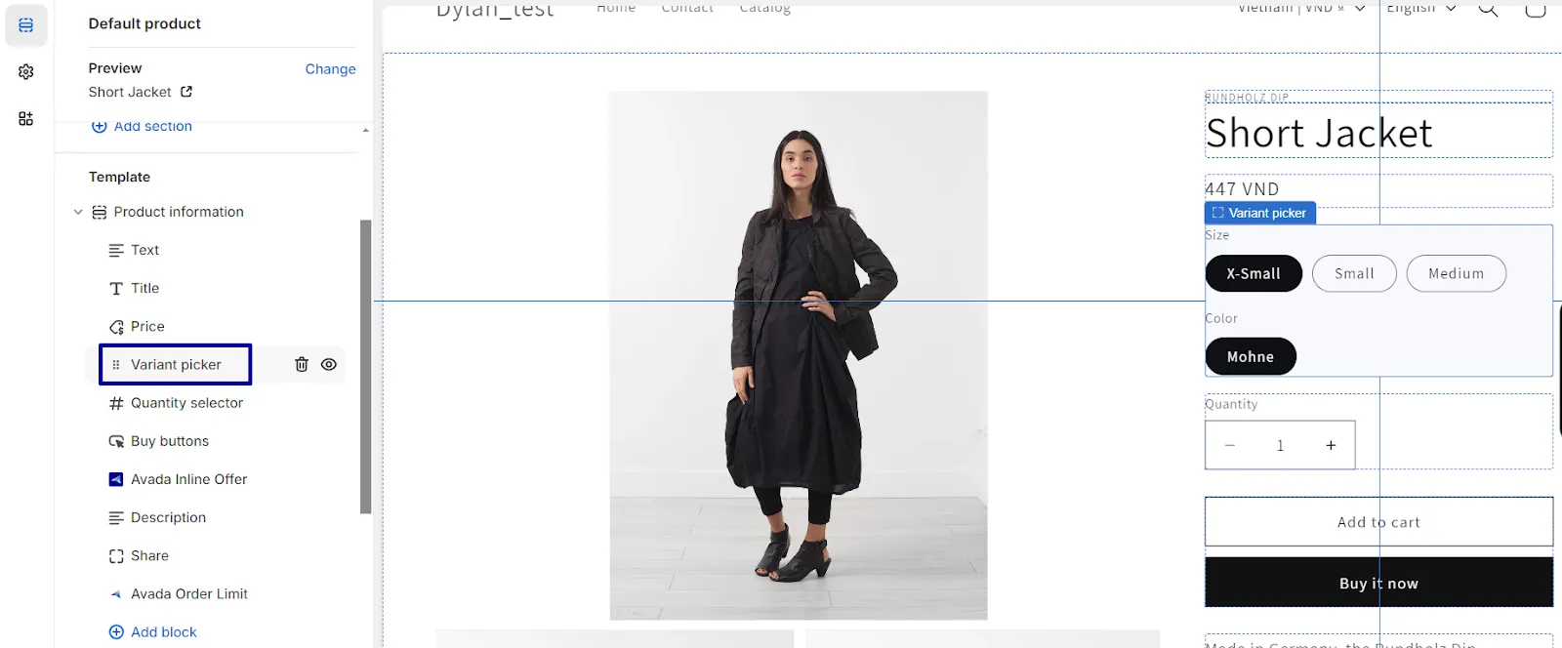The image size is (1562, 648).
Task: Select the Variant picker block label
Action: [177, 365]
